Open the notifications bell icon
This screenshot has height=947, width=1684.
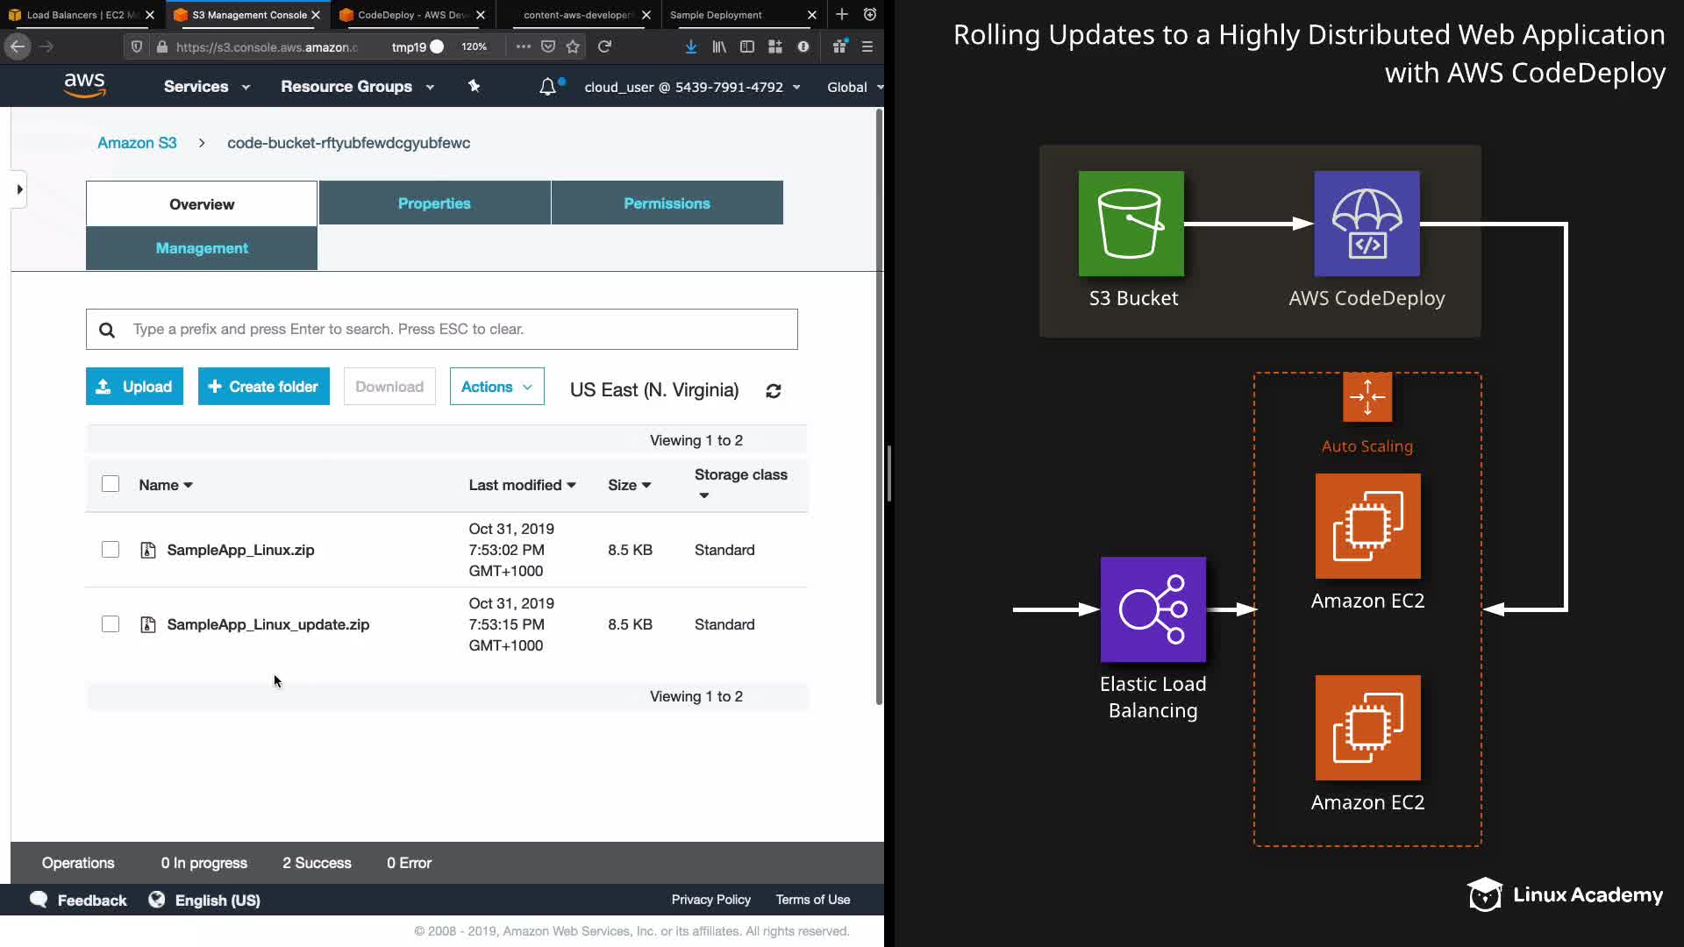coord(547,87)
